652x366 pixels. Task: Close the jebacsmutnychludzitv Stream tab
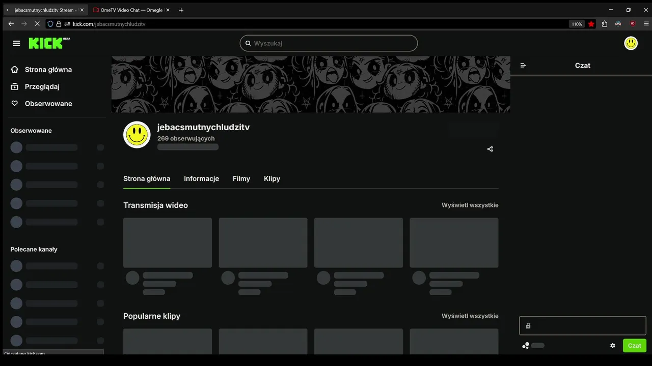coord(82,10)
